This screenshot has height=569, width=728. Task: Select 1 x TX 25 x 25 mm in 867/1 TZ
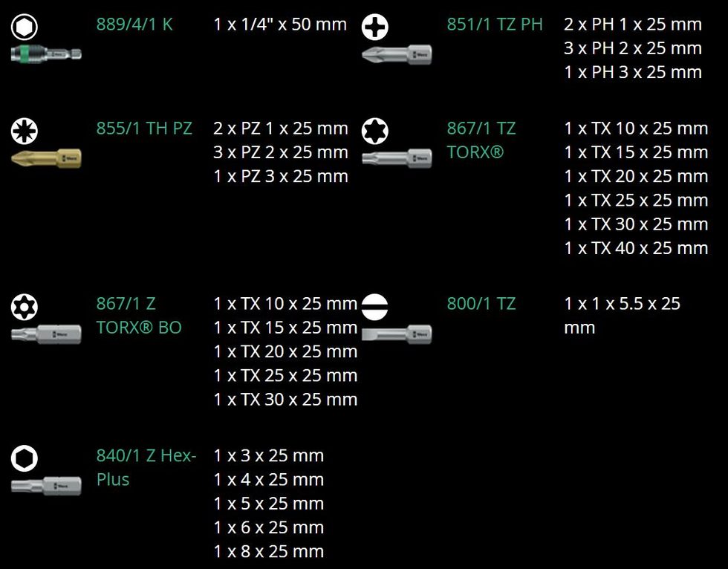tap(636, 201)
